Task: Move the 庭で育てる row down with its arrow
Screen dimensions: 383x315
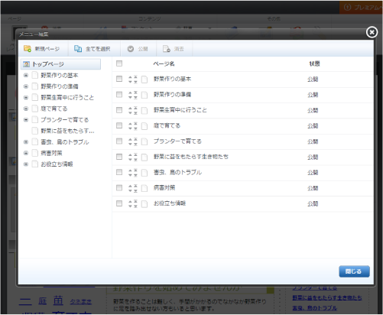Action: [130, 128]
